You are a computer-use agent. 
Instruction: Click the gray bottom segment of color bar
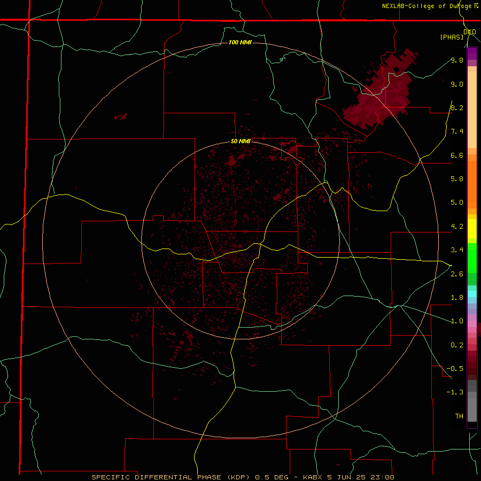point(472,411)
